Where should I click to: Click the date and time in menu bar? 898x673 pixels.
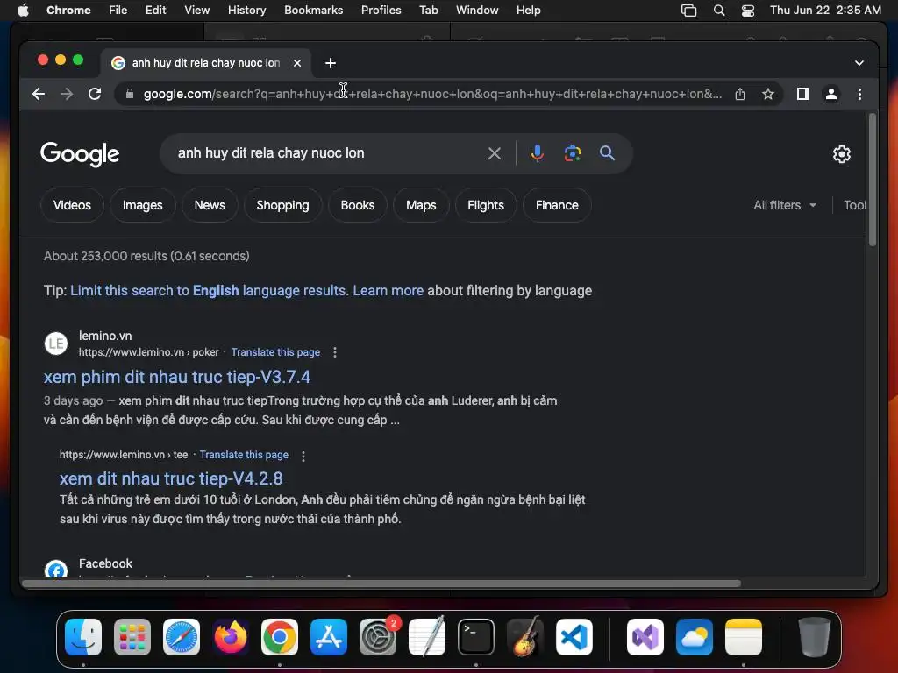tap(825, 11)
